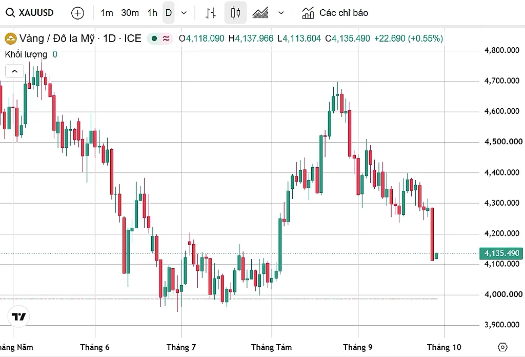The height and width of the screenshot is (357, 525).
Task: Click the Tháng 9 time axis label
Action: pos(357,347)
